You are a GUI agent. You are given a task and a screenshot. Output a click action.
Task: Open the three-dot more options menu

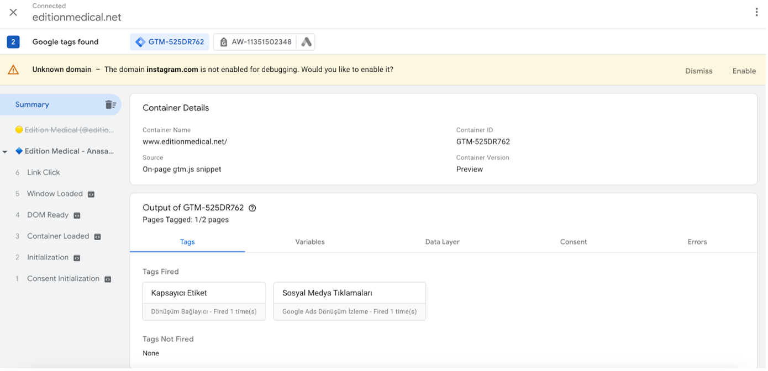pos(756,12)
